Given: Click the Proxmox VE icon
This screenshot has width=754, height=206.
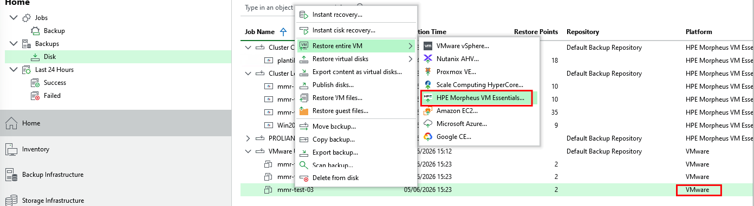Looking at the screenshot, I should (x=428, y=72).
